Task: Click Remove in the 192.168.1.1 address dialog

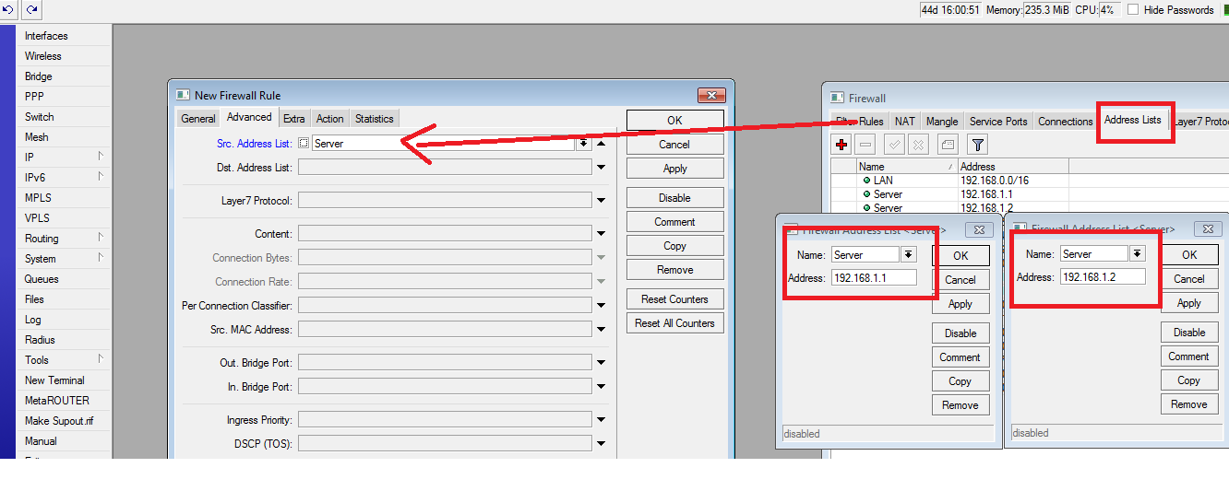Action: (961, 405)
